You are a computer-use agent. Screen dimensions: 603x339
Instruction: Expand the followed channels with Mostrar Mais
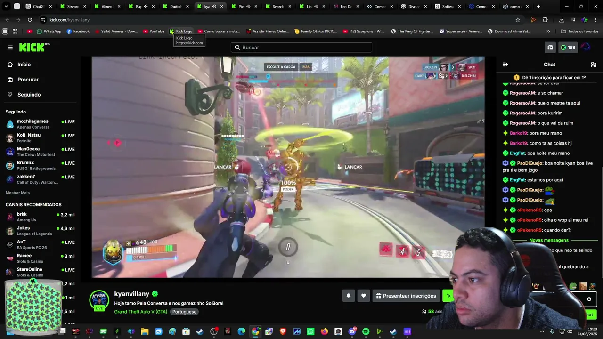(x=17, y=193)
